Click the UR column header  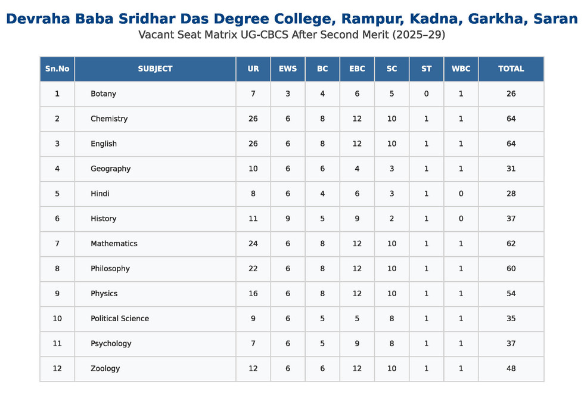tap(253, 69)
